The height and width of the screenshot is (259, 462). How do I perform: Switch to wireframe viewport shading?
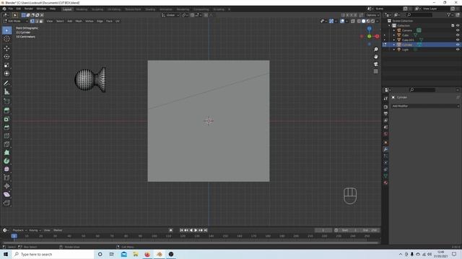(359, 21)
